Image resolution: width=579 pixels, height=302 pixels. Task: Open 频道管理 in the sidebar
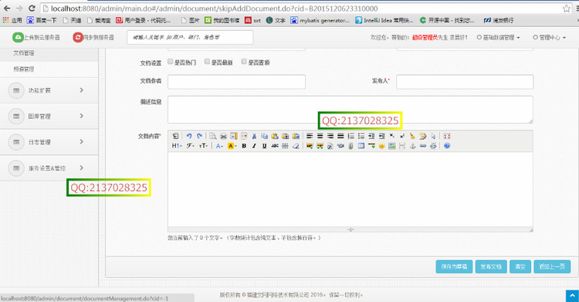tap(24, 69)
